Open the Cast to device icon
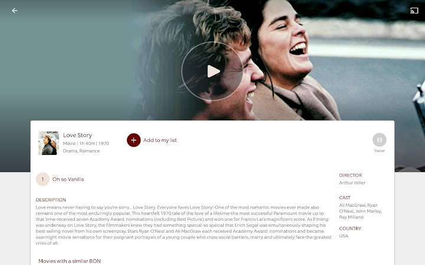The width and height of the screenshot is (425, 265). [414, 11]
